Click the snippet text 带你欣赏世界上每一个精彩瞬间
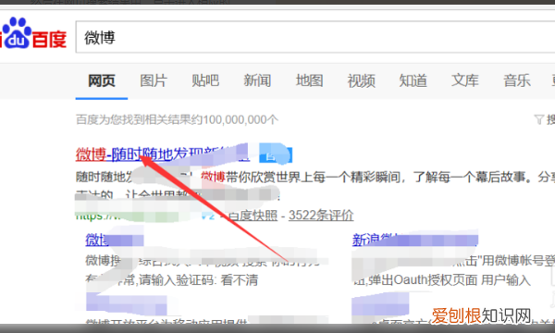This screenshot has width=555, height=333. tap(313, 177)
